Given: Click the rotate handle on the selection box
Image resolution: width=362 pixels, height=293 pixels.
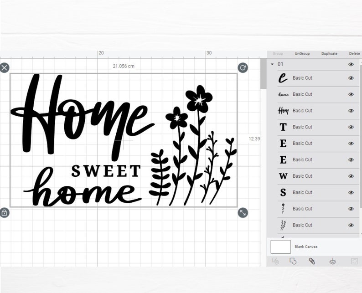Looking at the screenshot, I should tap(243, 68).
